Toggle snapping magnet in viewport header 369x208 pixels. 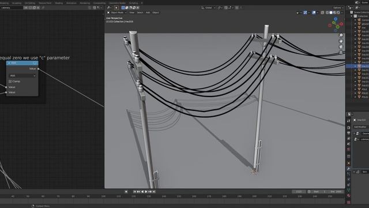click(226, 8)
